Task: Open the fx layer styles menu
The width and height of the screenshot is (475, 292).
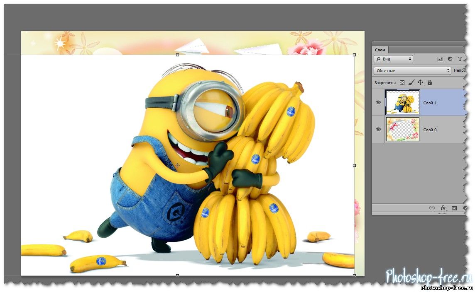Action: tap(443, 208)
